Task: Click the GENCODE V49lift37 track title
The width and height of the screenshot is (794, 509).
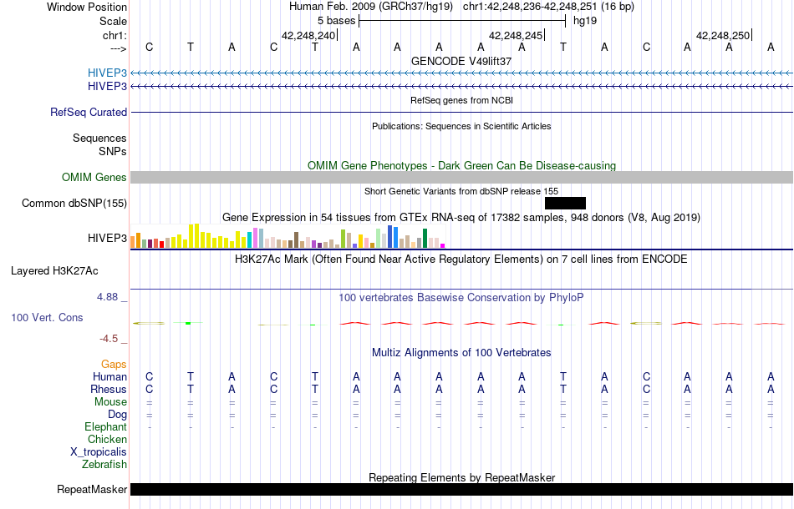Action: [x=461, y=61]
